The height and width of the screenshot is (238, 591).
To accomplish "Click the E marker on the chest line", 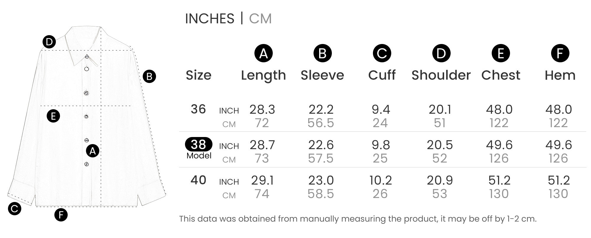I will 53,116.
